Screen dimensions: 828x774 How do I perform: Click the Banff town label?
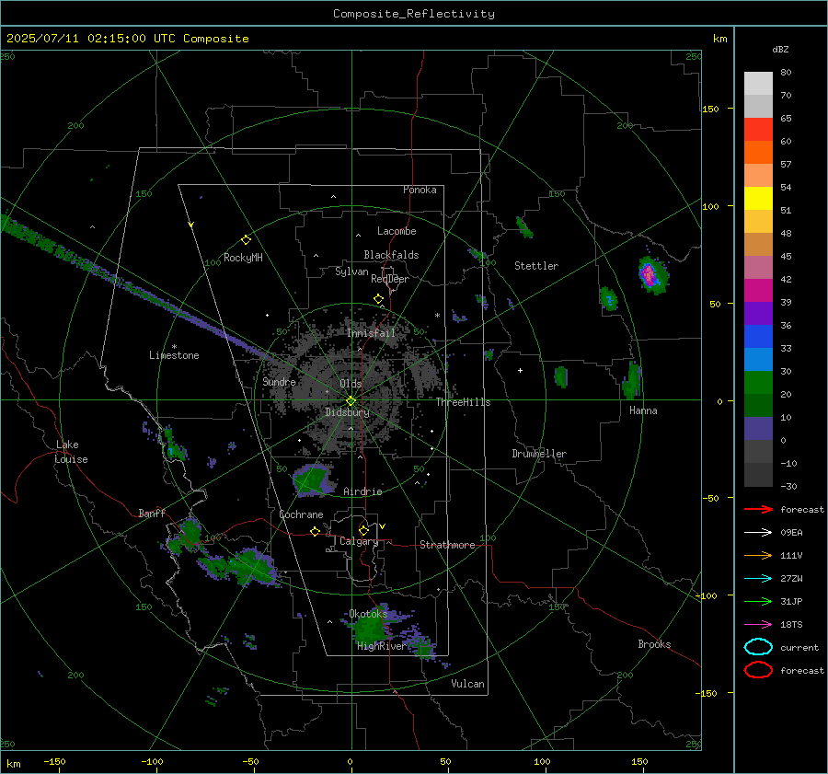152,513
